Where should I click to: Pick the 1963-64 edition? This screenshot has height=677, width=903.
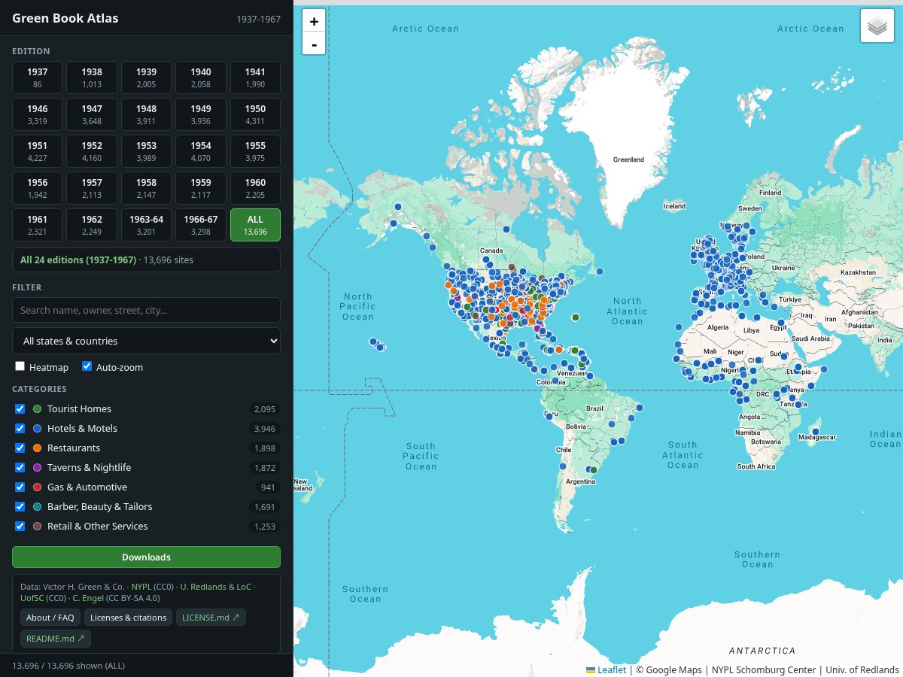tap(146, 225)
